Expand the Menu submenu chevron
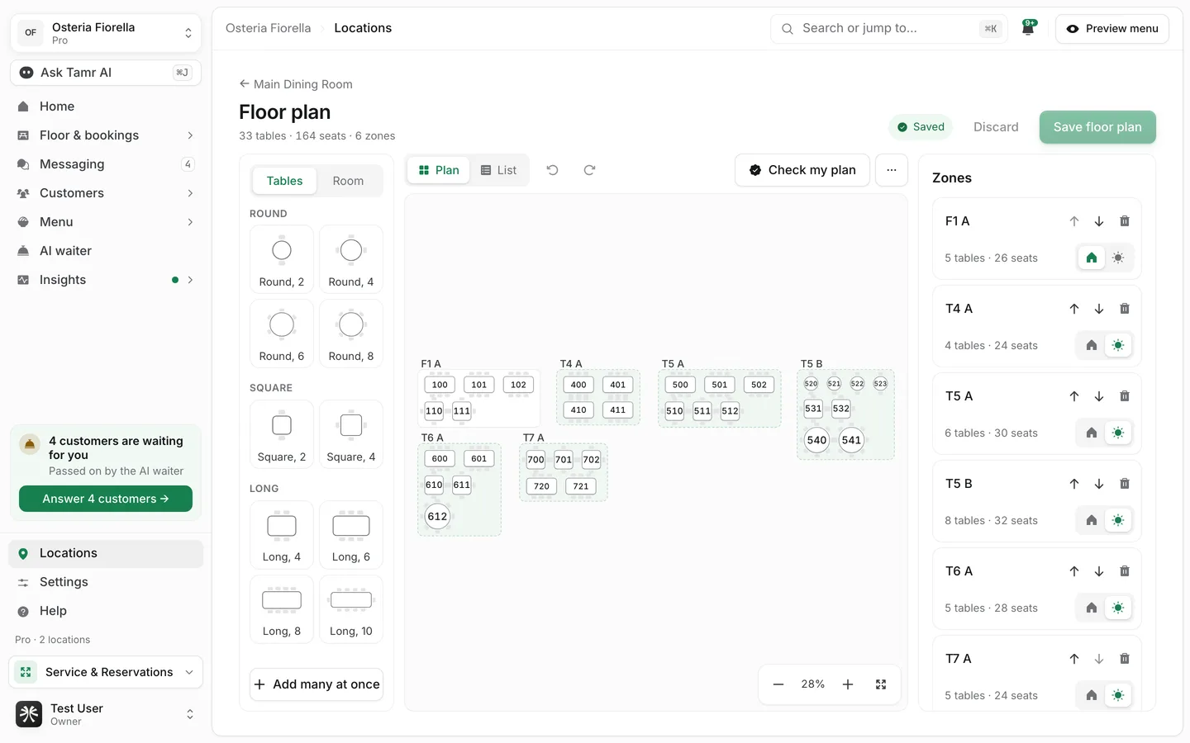Screen dimensions: 1190x743 tap(190, 222)
